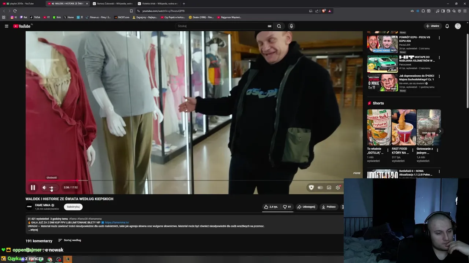Switch to Violetta Arlak Wikipedia tab
The width and height of the screenshot is (469, 263).
158,4
